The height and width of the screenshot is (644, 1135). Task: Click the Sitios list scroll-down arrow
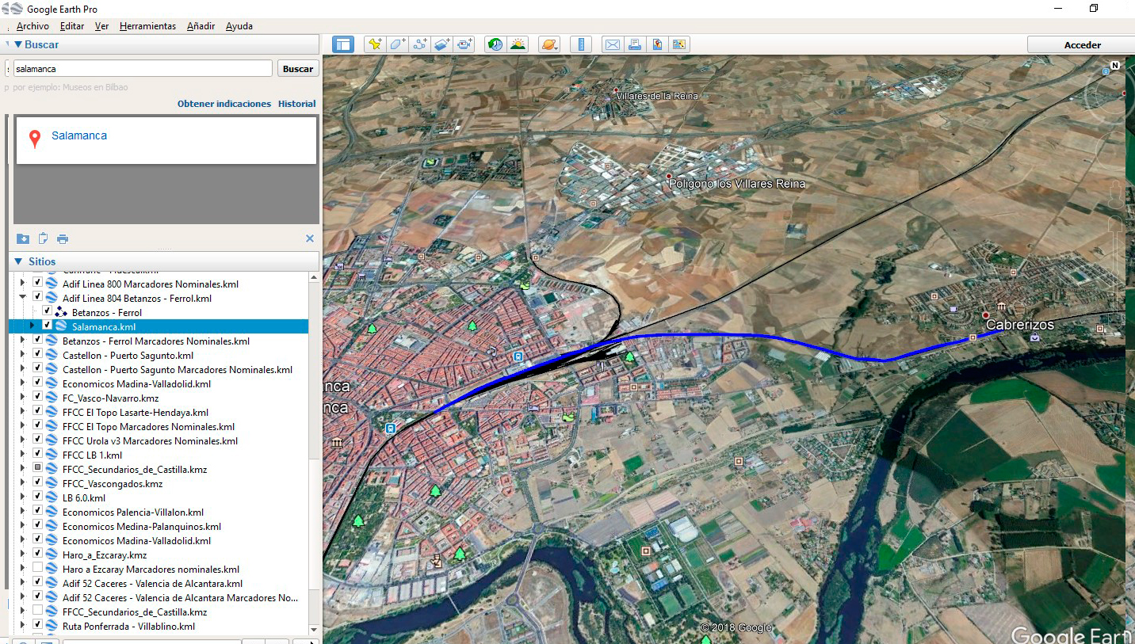click(x=314, y=630)
